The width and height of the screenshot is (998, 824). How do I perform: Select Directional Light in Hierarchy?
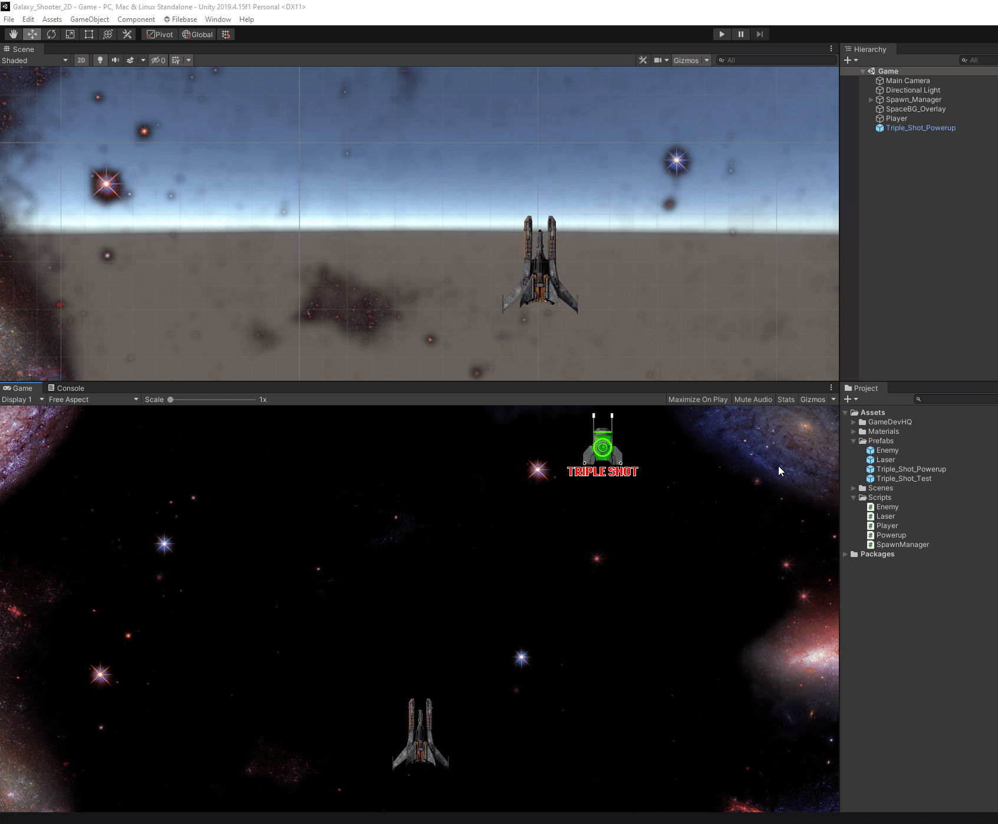click(913, 90)
